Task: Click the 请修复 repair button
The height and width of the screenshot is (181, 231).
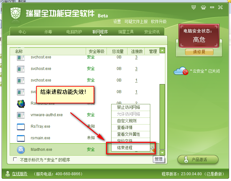Action: click(199, 52)
